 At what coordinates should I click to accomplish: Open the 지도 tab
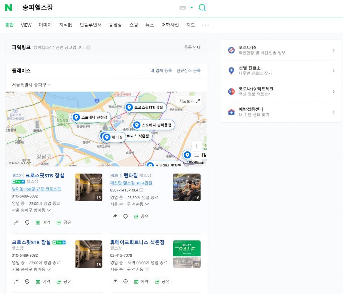tap(190, 25)
